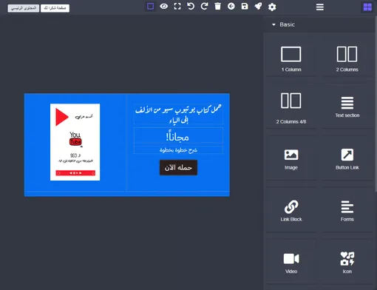377x290 pixels.
Task: Click the redo arrow icon
Action: point(204,7)
